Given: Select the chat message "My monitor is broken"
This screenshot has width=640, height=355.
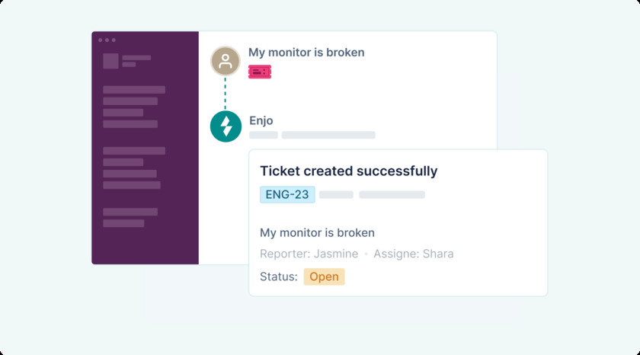Looking at the screenshot, I should pyautogui.click(x=306, y=53).
